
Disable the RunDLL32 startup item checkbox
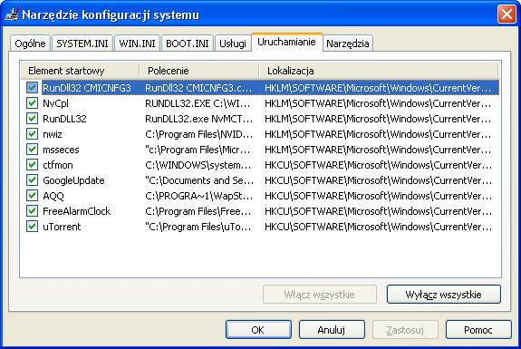pos(32,119)
